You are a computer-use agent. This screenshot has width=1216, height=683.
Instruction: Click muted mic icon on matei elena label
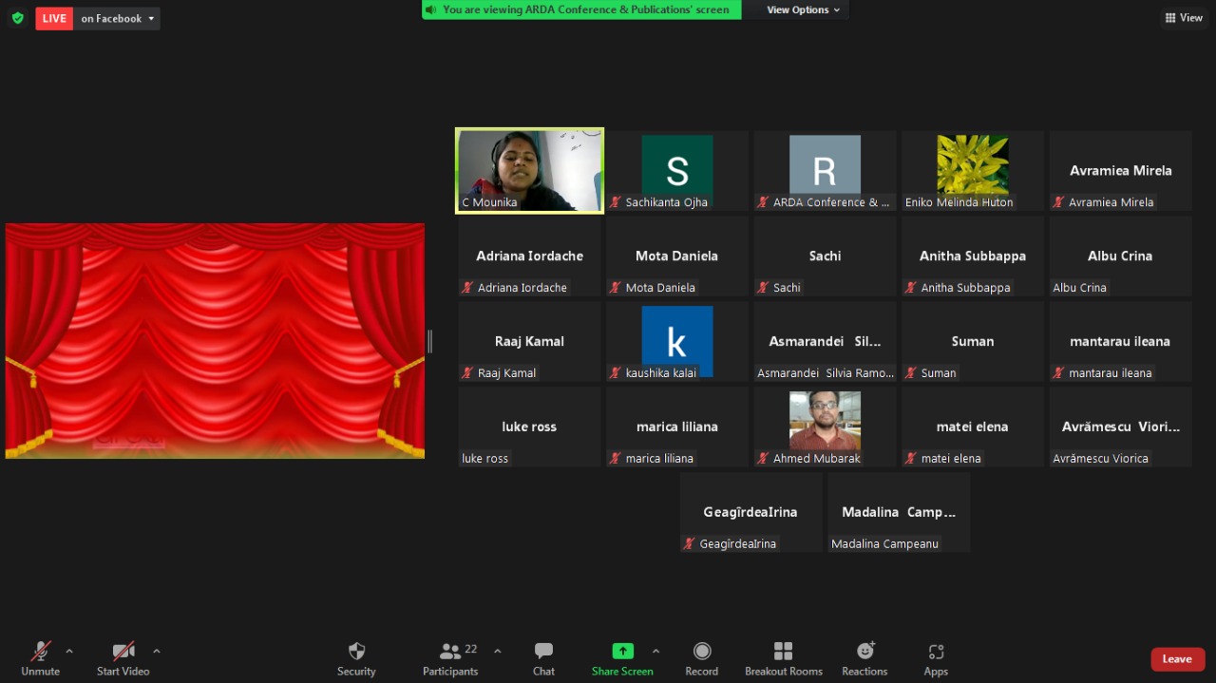click(x=911, y=459)
